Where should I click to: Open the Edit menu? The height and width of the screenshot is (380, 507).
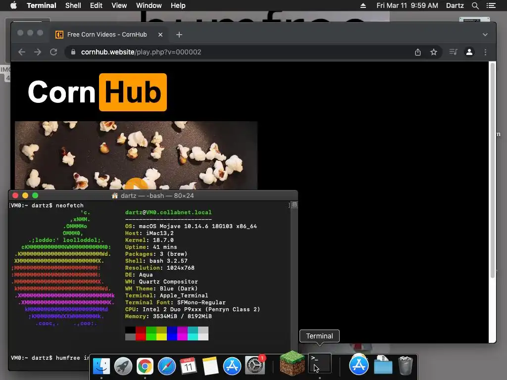96,5
